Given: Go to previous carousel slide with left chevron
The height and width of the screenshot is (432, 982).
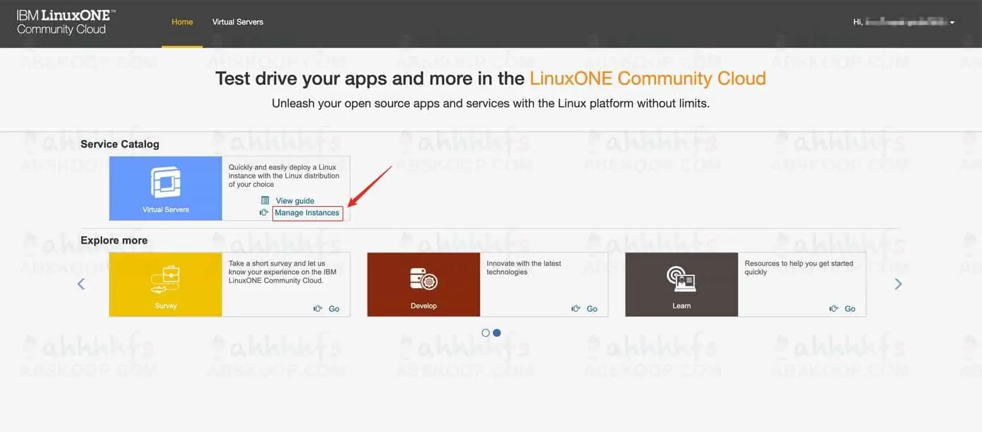Looking at the screenshot, I should click(x=81, y=284).
